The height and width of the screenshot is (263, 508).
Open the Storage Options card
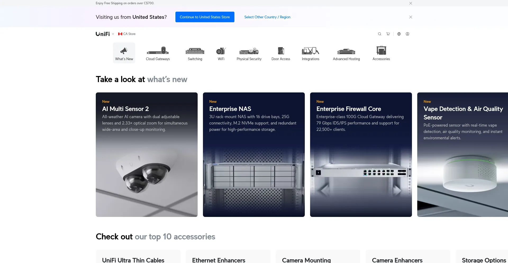point(482,256)
